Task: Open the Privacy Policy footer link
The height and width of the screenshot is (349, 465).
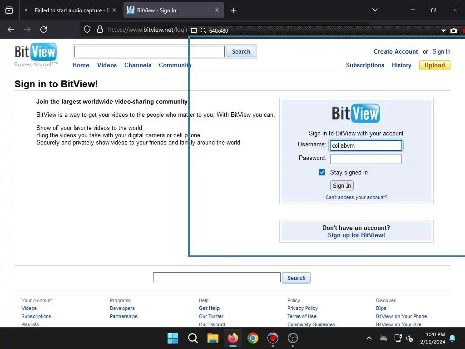Action: (302, 308)
